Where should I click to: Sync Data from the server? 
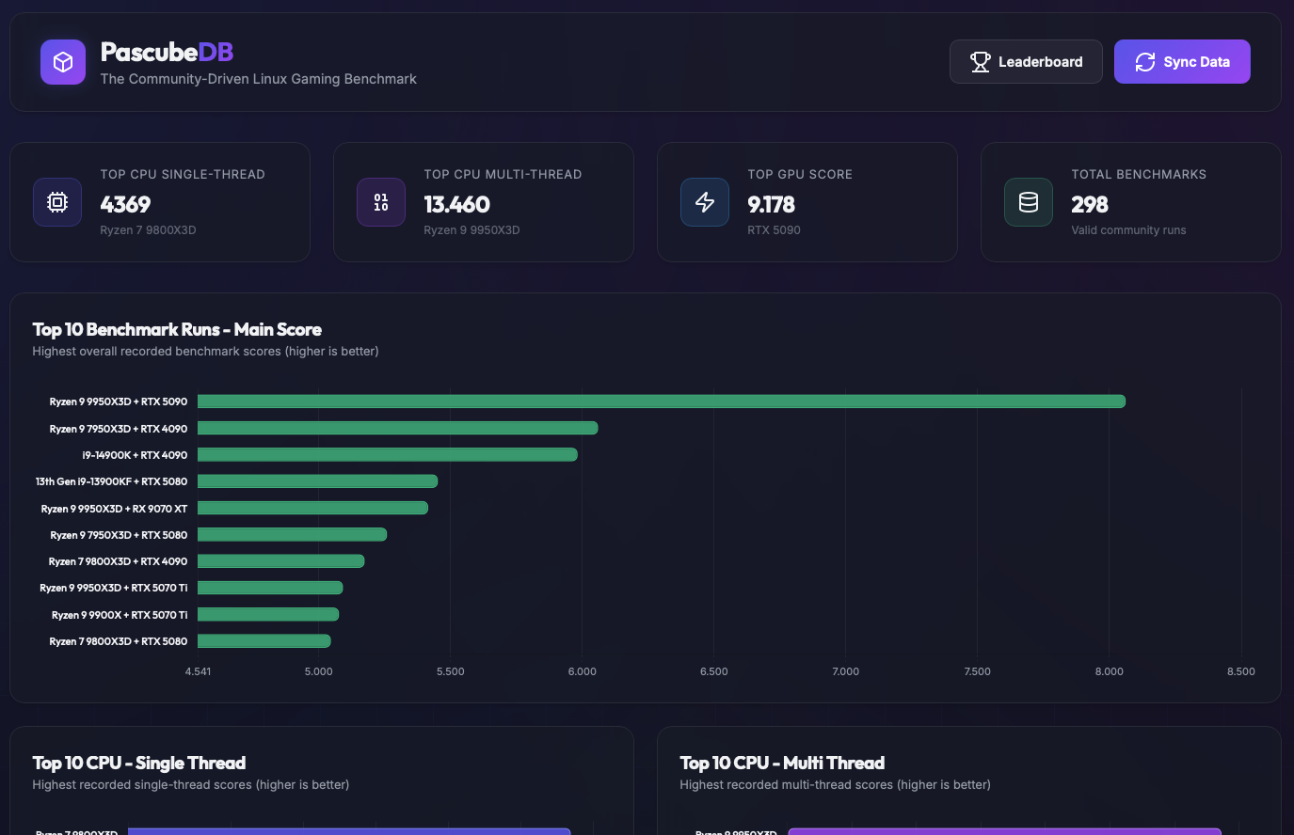[x=1182, y=62]
